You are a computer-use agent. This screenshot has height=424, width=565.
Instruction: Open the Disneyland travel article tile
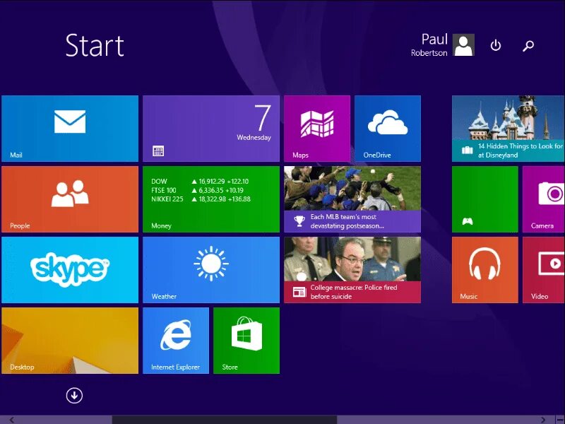tap(509, 129)
